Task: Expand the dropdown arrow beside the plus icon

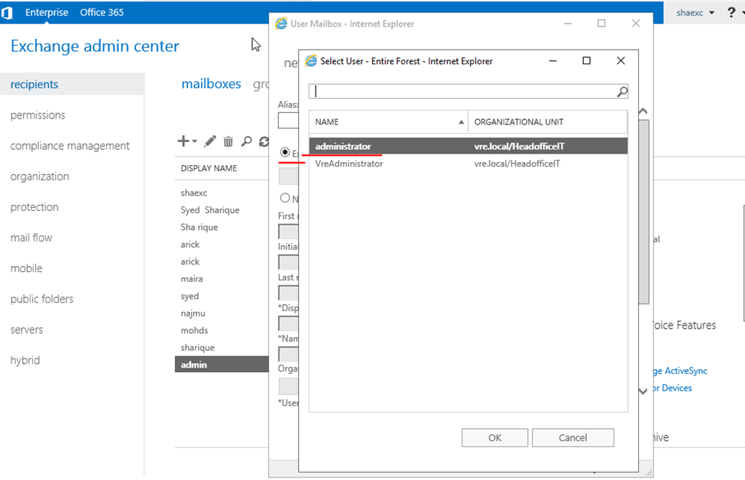Action: 195,141
